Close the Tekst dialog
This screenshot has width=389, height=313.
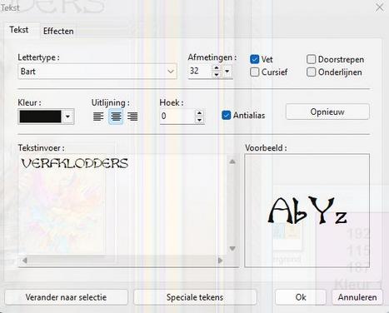click(x=379, y=7)
